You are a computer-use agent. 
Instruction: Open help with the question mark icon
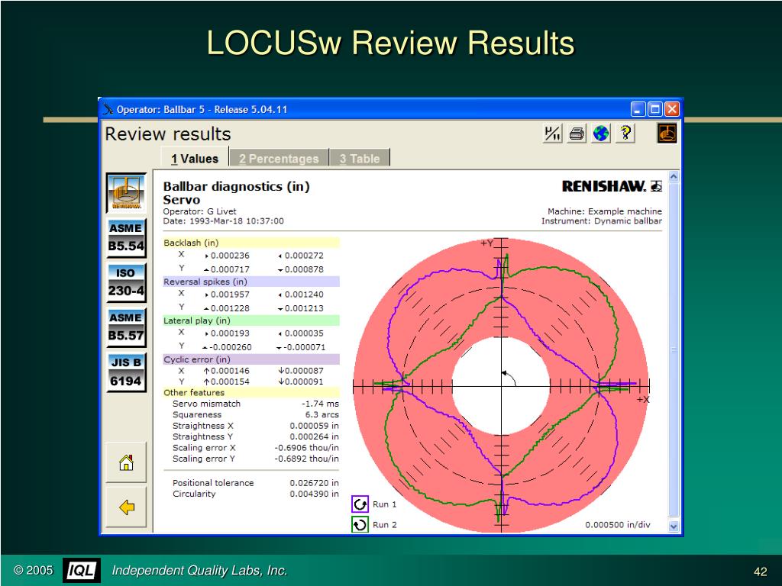tap(625, 134)
